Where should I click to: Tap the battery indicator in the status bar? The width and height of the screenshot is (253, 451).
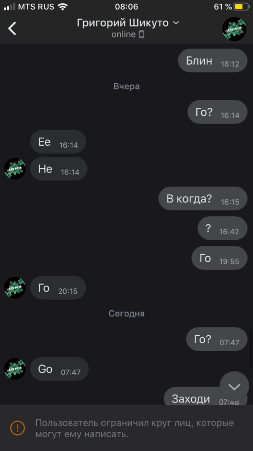click(241, 7)
